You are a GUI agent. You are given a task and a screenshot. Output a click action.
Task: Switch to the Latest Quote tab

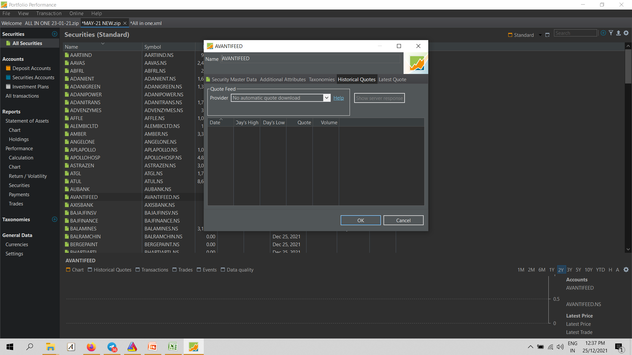tap(392, 79)
